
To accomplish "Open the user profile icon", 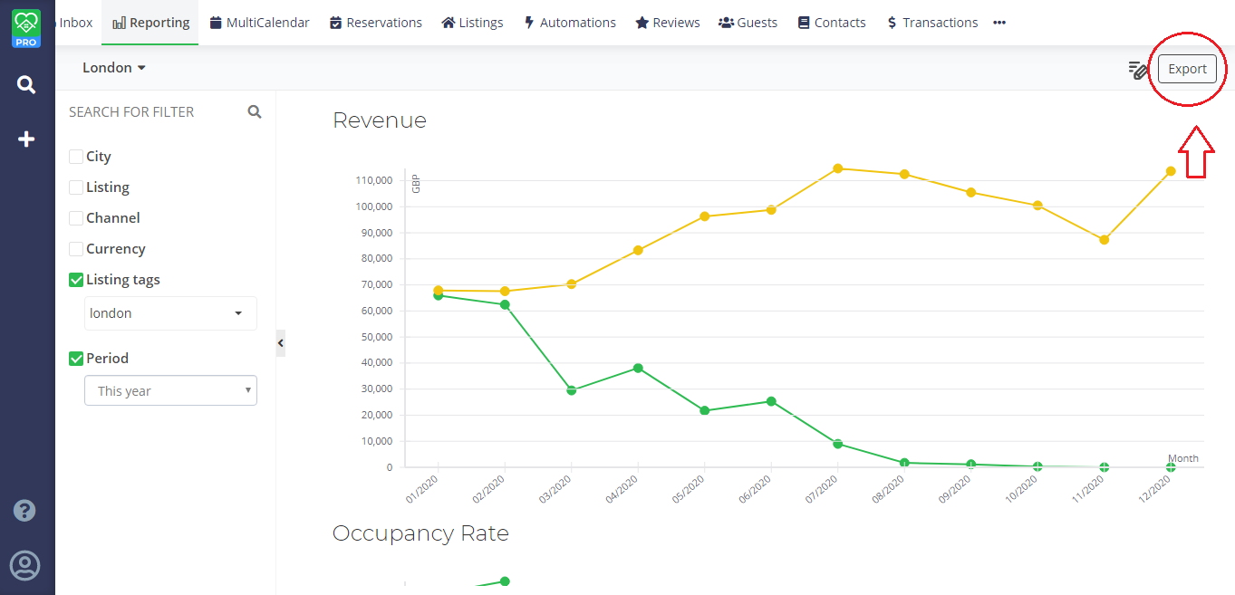I will tap(24, 565).
